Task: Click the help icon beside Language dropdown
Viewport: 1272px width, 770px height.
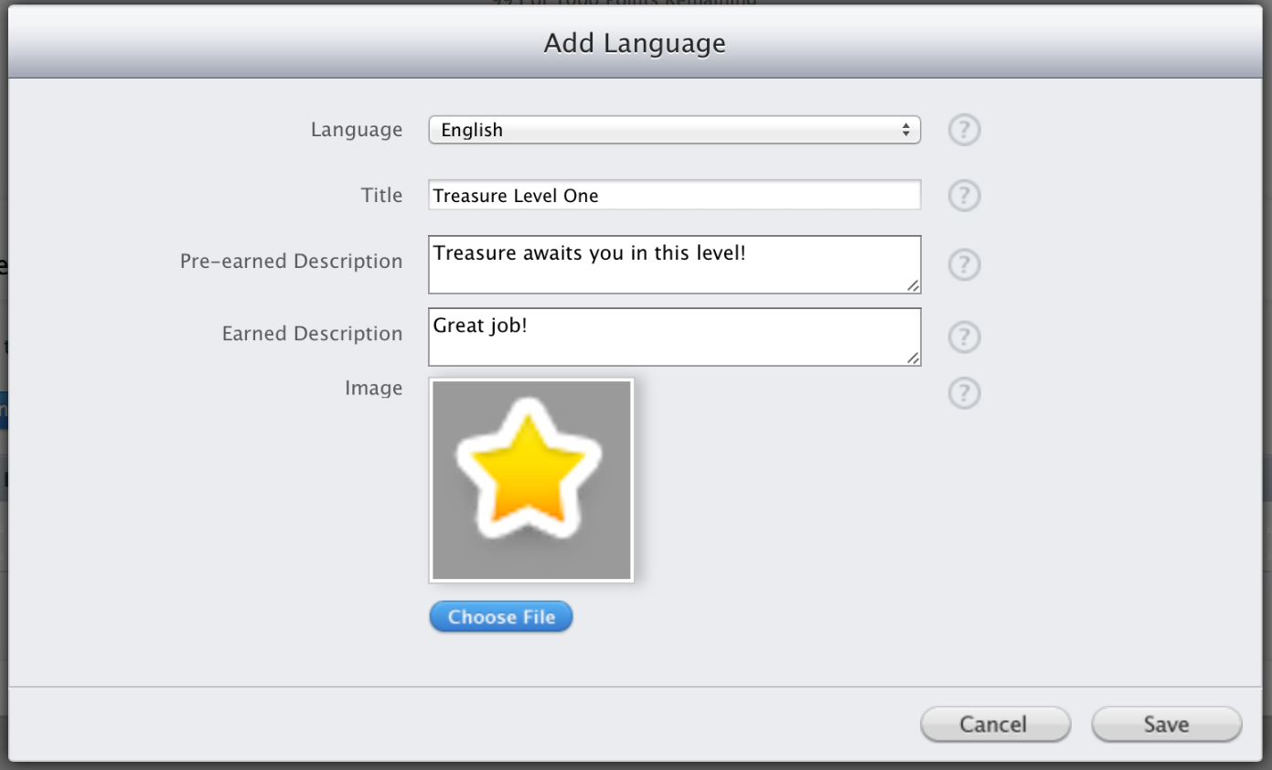Action: tap(964, 131)
